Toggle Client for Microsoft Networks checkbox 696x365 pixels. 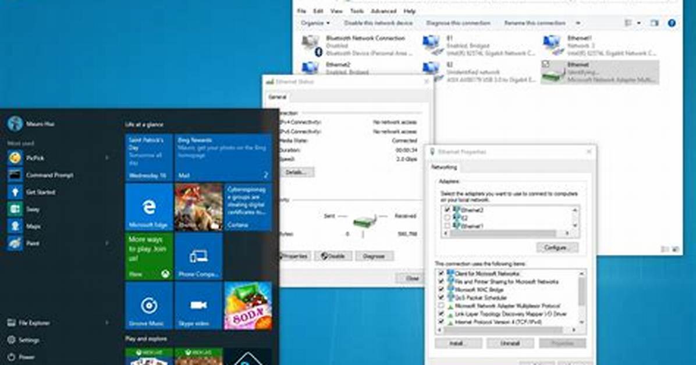[441, 274]
